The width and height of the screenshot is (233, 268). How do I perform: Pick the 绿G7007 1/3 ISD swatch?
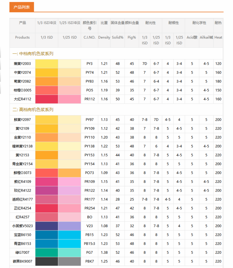(x=47, y=253)
